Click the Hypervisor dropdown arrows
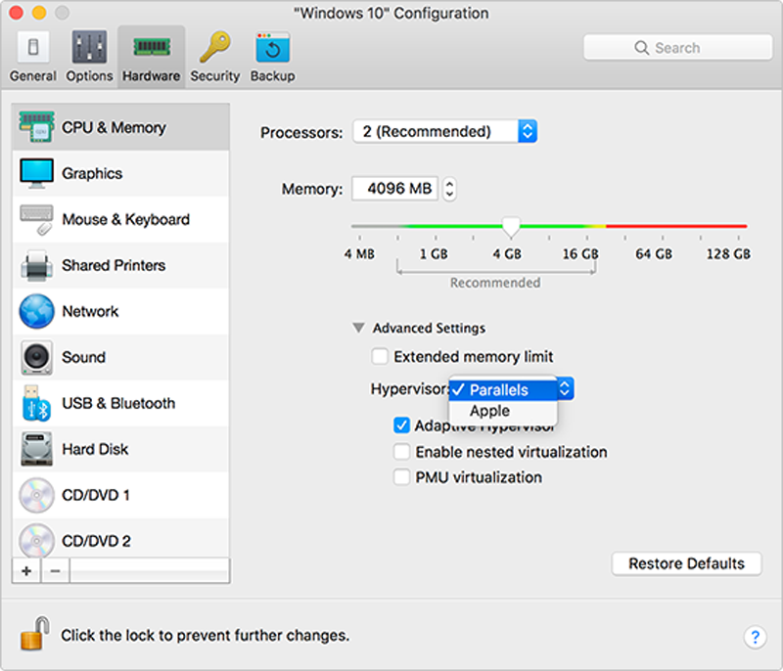Viewport: 783px width, 671px height. click(565, 388)
